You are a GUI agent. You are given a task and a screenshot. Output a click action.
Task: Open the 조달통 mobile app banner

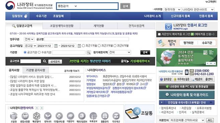[139, 113]
